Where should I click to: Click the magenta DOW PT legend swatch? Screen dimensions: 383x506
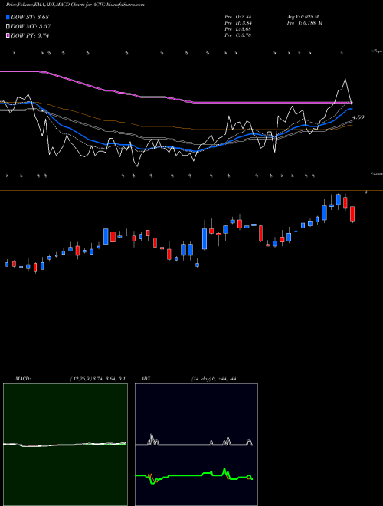coord(8,36)
